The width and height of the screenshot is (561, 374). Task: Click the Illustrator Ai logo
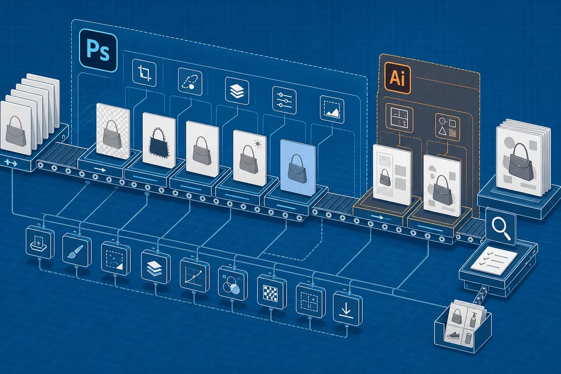(397, 78)
